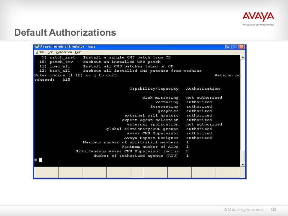The image size is (288, 216).
Task: Open the Profile menu
Action: [40, 52]
